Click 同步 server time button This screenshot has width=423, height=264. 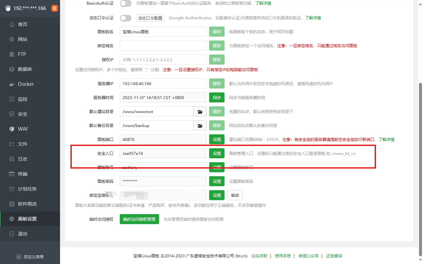(217, 98)
